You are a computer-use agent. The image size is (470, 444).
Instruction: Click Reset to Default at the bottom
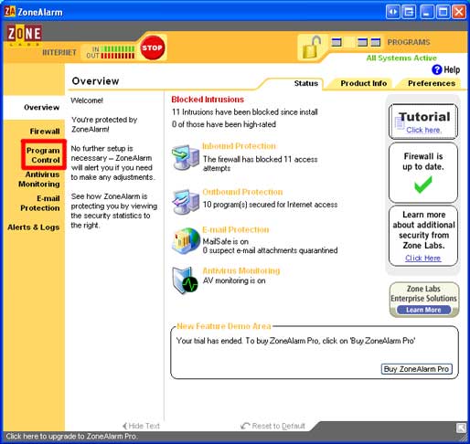273,426
